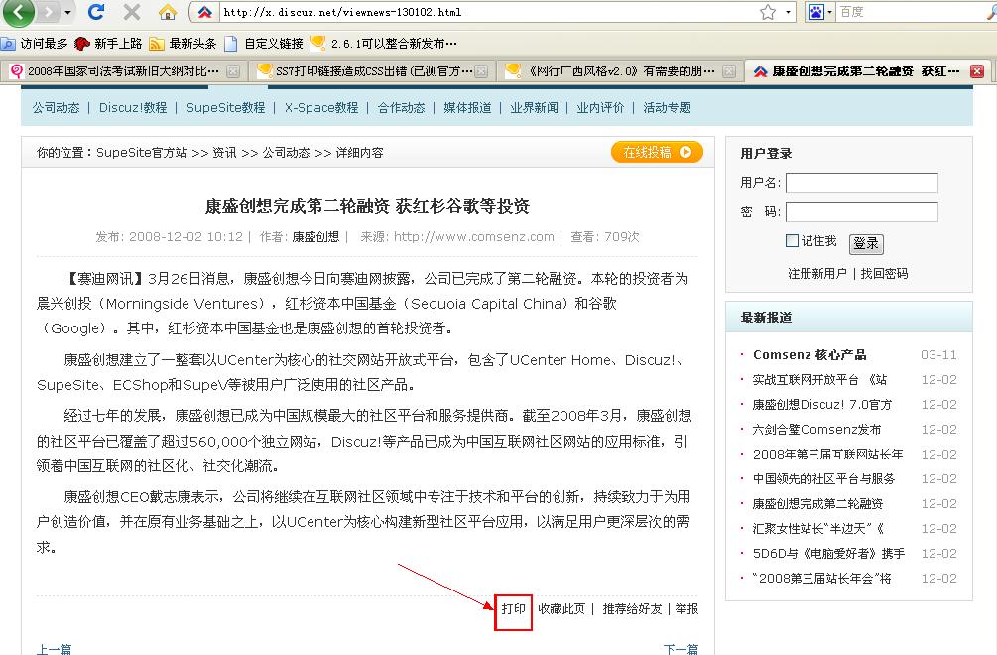Close the active 康盛创想完成第二轮融资 tab
The height and width of the screenshot is (655, 997).
click(x=977, y=71)
